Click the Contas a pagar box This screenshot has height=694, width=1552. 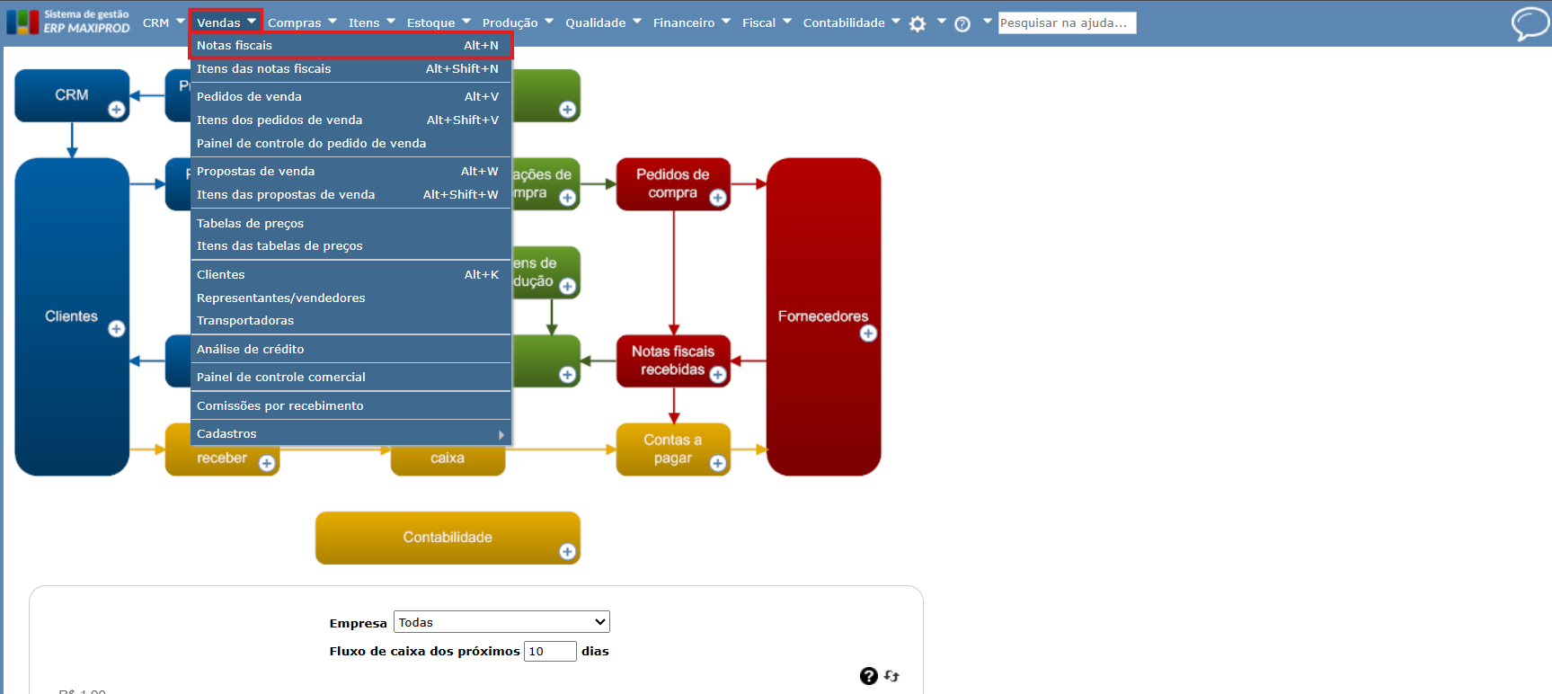pyautogui.click(x=673, y=449)
